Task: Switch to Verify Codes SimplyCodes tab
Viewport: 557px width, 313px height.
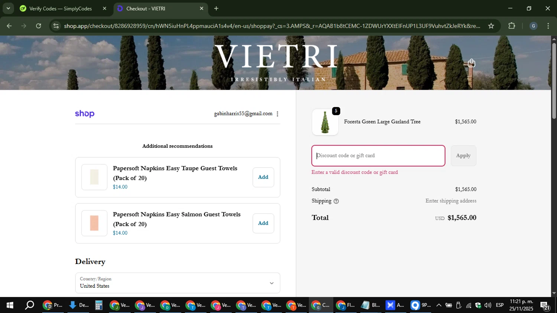Action: pyautogui.click(x=63, y=8)
